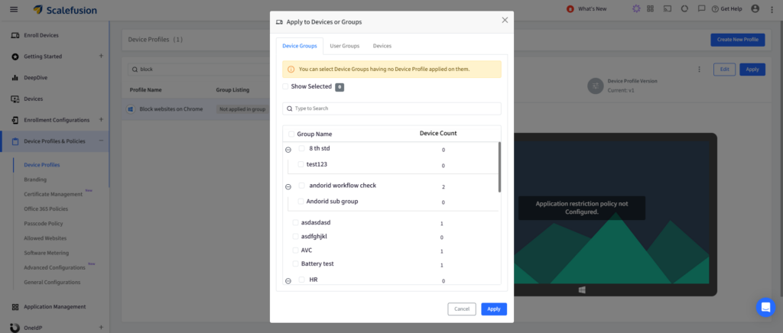Screen dimensions: 783x333
Task: Check the Battery test group
Action: pyautogui.click(x=296, y=263)
